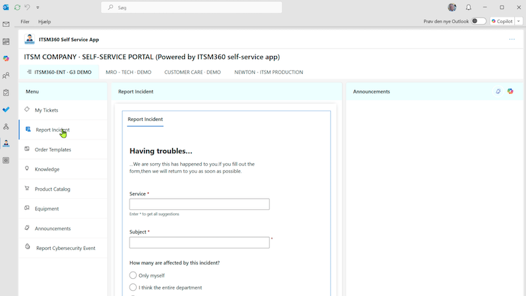Viewport: 526px width, 296px height.
Task: Open the notifications bell
Action: 468,7
